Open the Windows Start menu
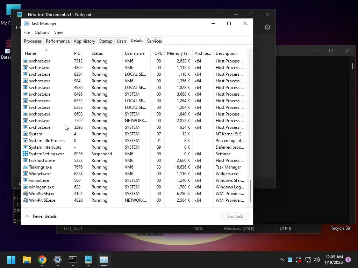Image resolution: width=358 pixels, height=268 pixels. click(11, 260)
